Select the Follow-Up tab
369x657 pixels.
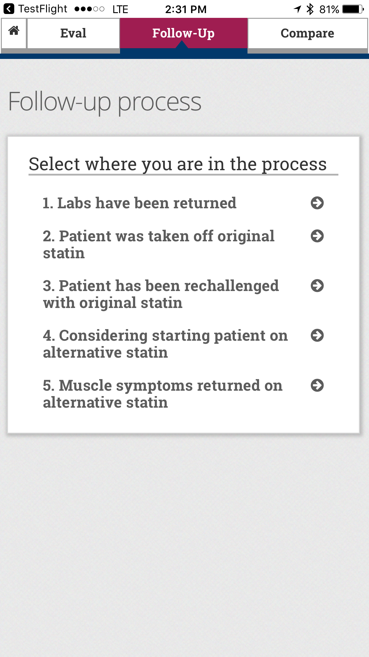tap(183, 33)
